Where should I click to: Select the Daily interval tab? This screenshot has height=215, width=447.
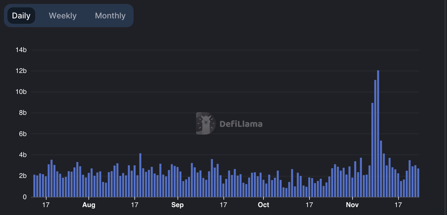pos(21,16)
